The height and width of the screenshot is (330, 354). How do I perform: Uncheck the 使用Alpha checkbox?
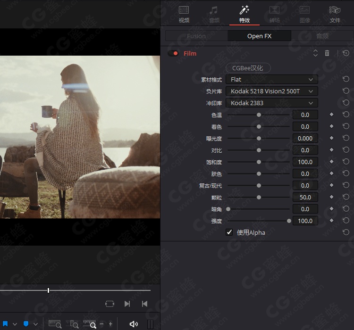(229, 232)
